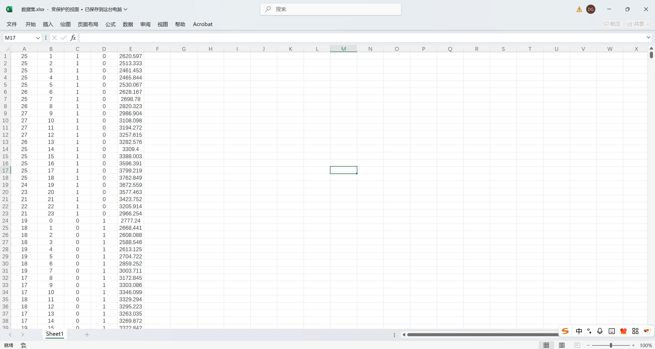The image size is (655, 349).
Task: Click the confirm checkmark formula bar icon
Action: (64, 38)
